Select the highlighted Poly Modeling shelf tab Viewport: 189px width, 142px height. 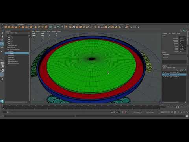[x=20, y=24]
